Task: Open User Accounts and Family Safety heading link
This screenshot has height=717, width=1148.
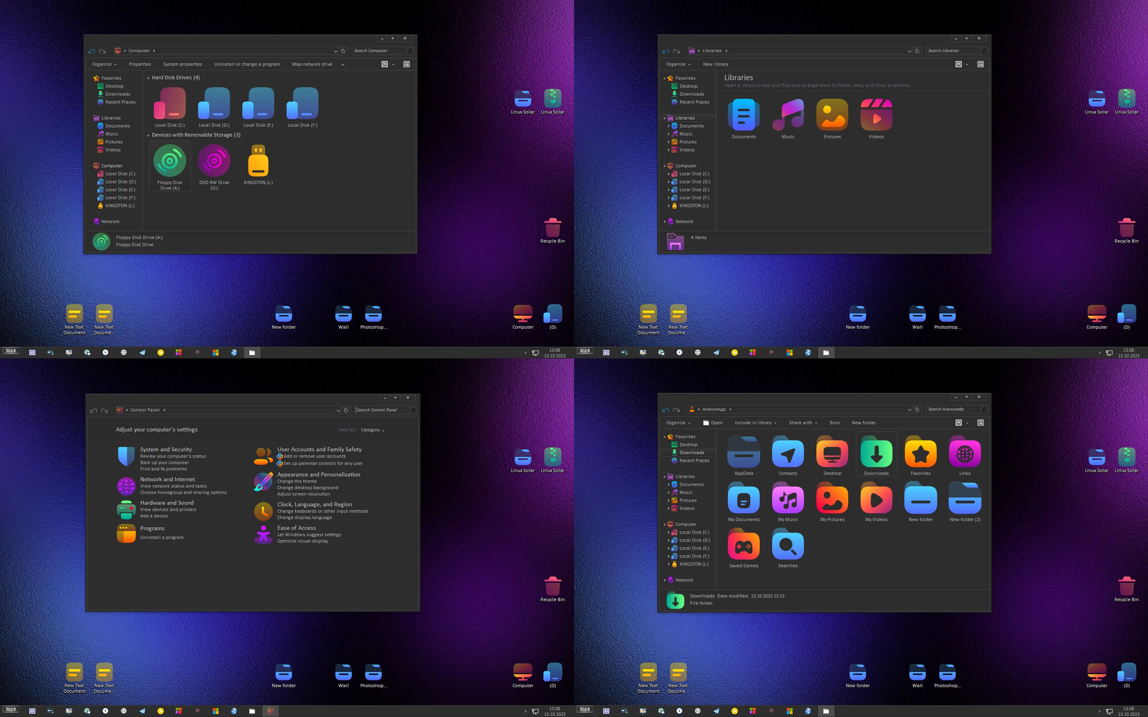Action: (319, 449)
